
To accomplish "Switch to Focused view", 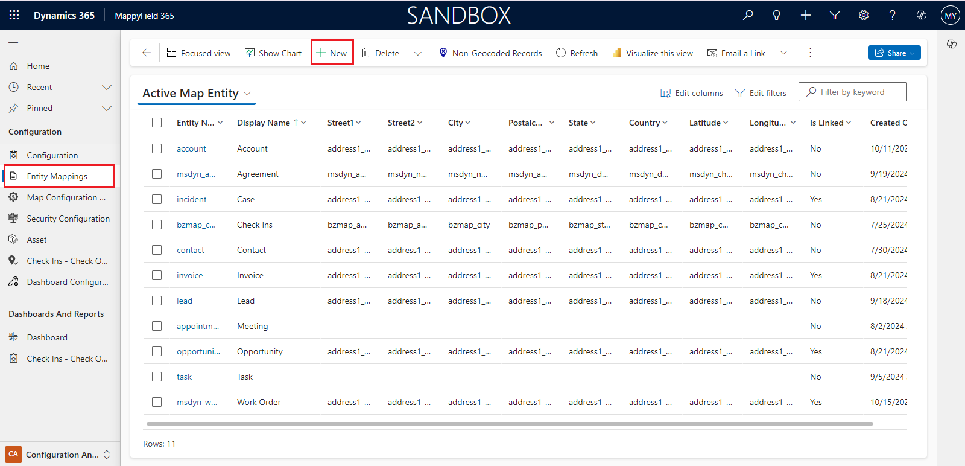I will click(x=198, y=53).
